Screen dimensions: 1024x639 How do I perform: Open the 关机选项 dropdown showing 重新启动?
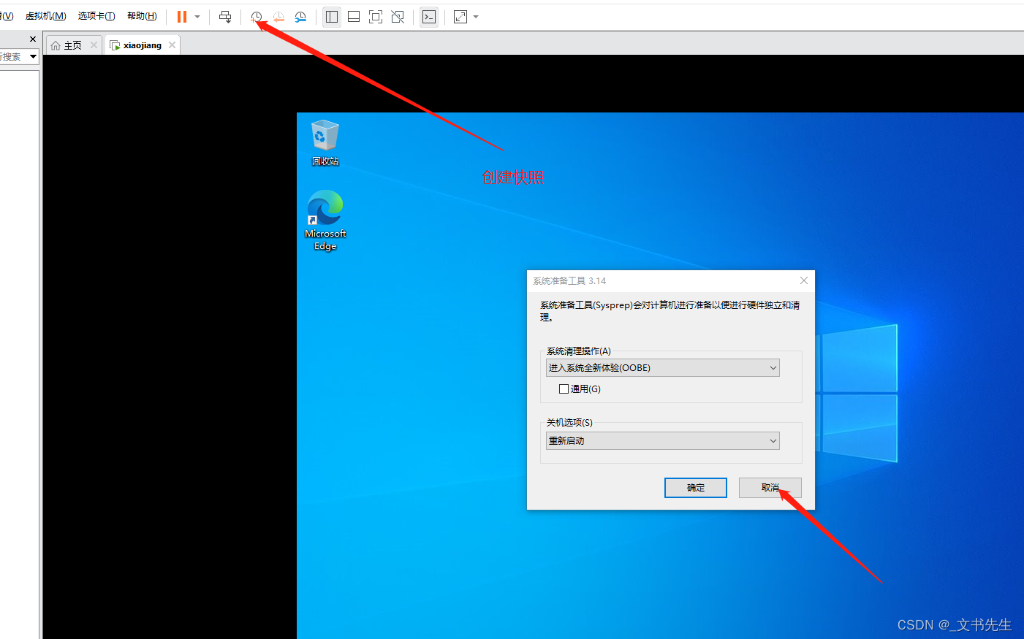click(663, 440)
